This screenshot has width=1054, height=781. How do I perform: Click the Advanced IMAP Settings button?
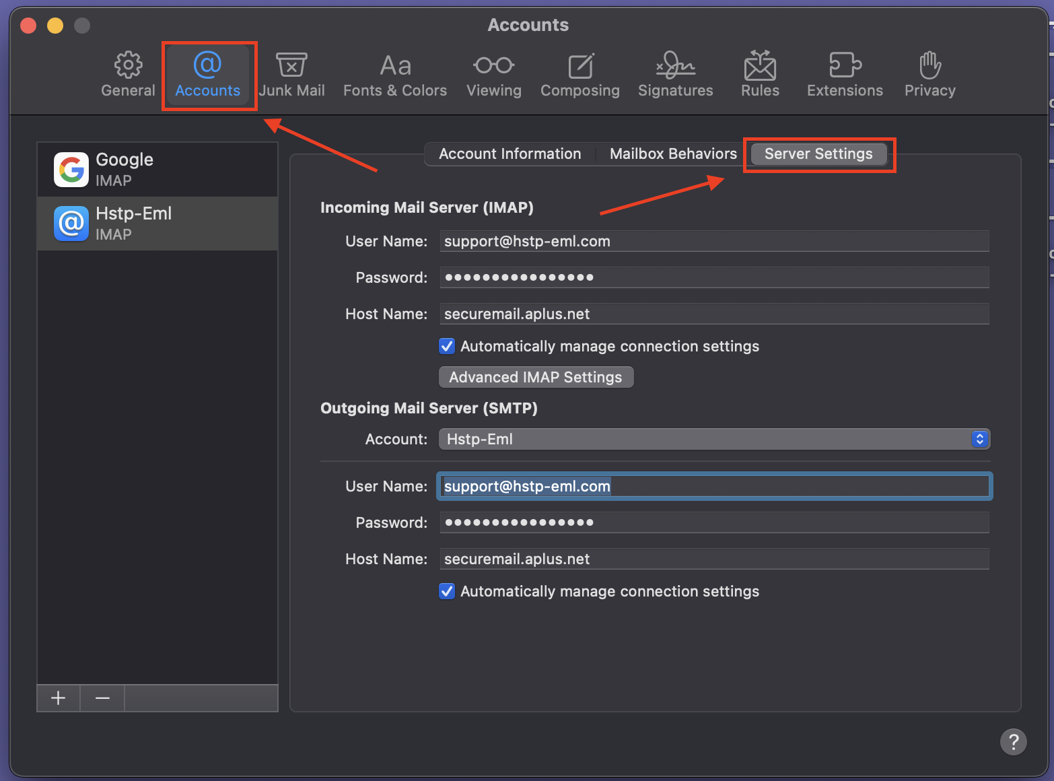tap(536, 377)
